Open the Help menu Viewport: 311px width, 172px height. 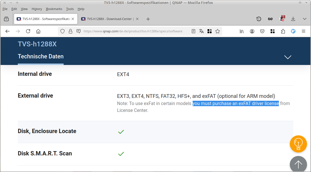(81, 9)
